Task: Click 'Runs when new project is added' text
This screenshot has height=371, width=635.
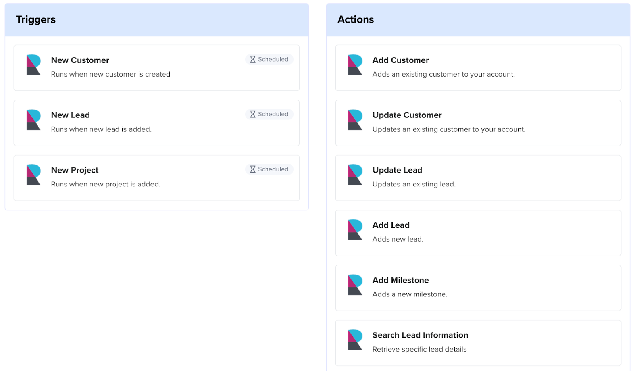Action: 106,185
